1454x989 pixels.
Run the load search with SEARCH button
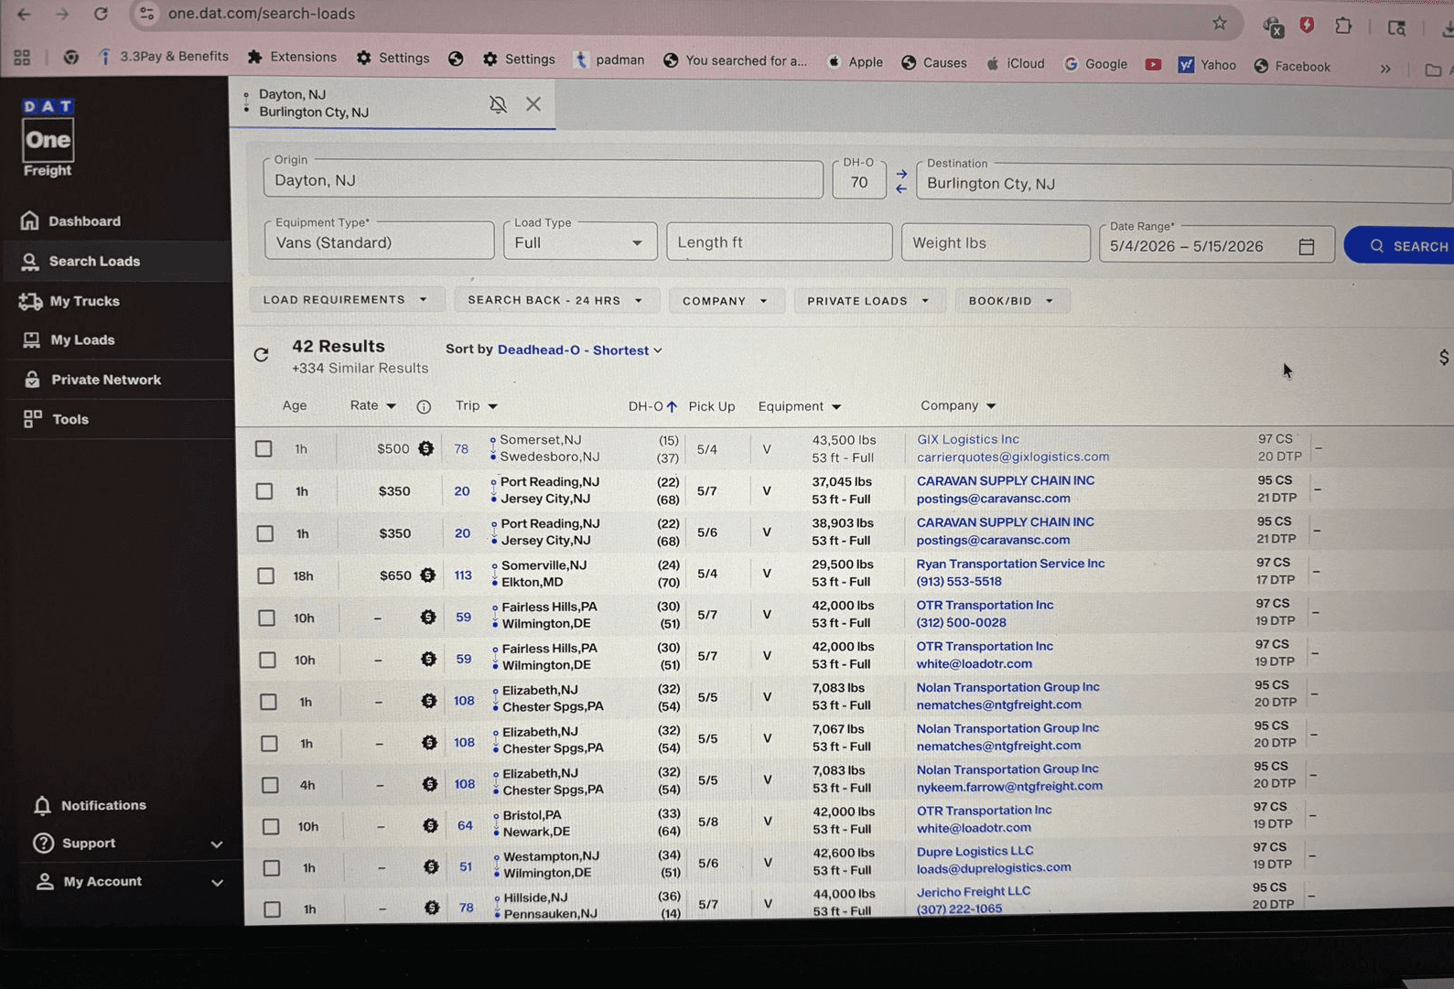[x=1401, y=245]
